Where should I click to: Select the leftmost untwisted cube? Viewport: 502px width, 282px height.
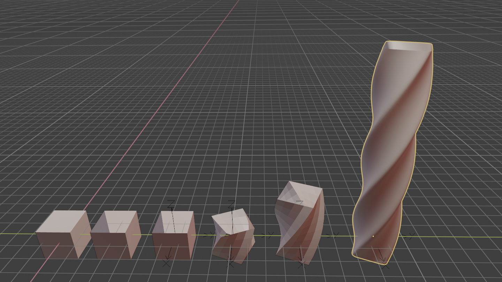tap(63, 234)
